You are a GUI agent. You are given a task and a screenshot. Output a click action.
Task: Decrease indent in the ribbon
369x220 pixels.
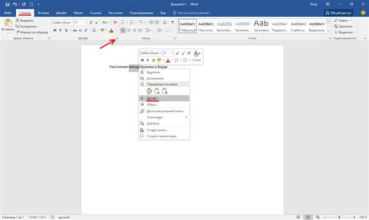pyautogui.click(x=151, y=22)
